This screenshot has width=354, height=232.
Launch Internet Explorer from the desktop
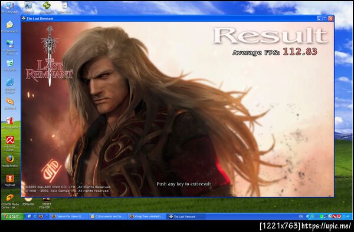[x=9, y=86]
